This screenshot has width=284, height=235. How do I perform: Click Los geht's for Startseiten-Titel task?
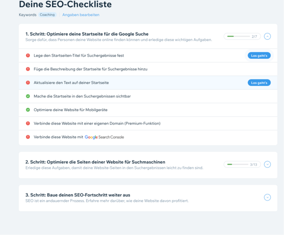point(259,56)
